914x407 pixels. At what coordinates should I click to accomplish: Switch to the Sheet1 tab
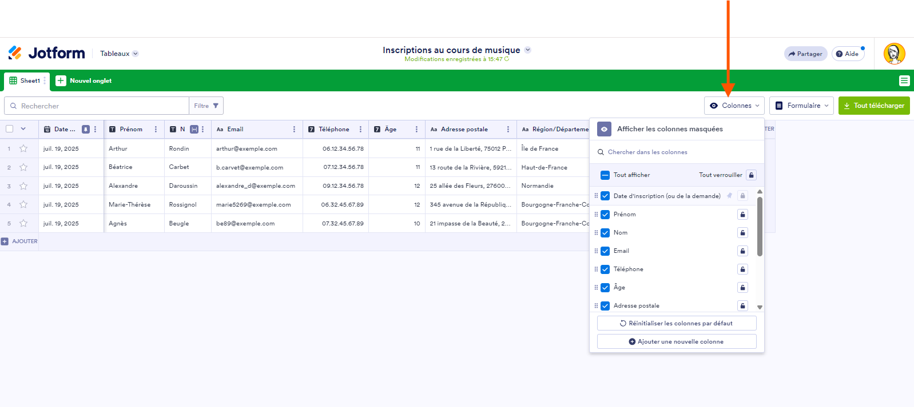pos(26,81)
